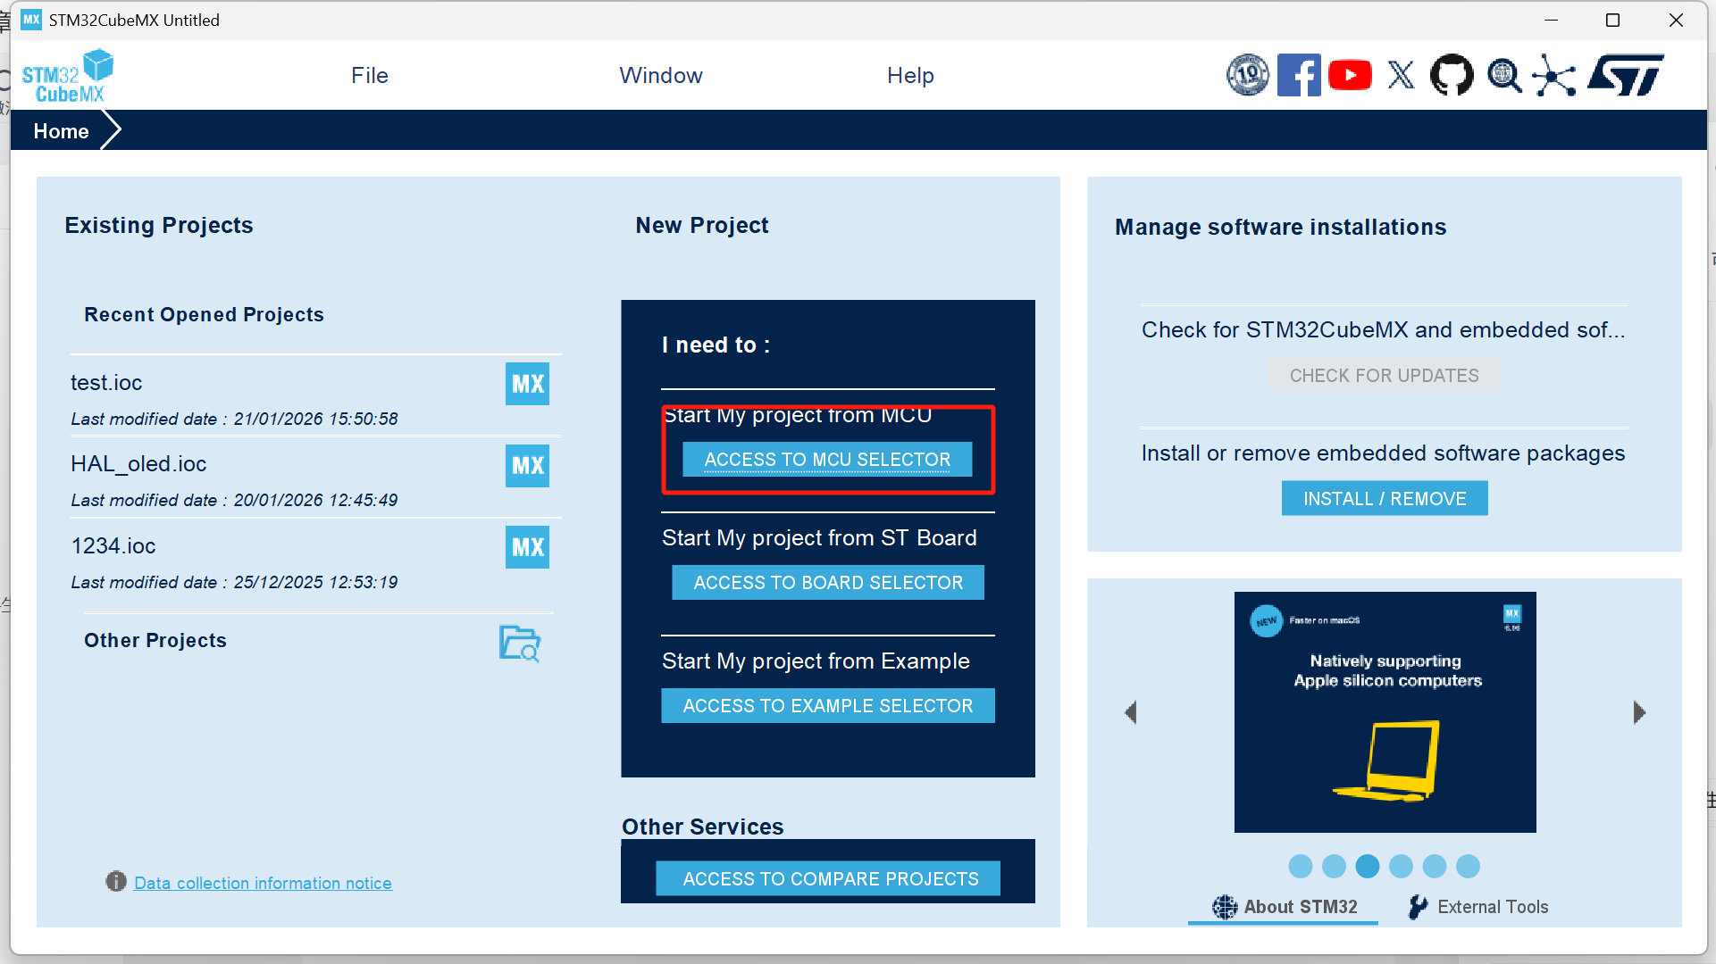Open the 10-year anniversary badge icon
Image resolution: width=1716 pixels, height=964 pixels.
1247,75
